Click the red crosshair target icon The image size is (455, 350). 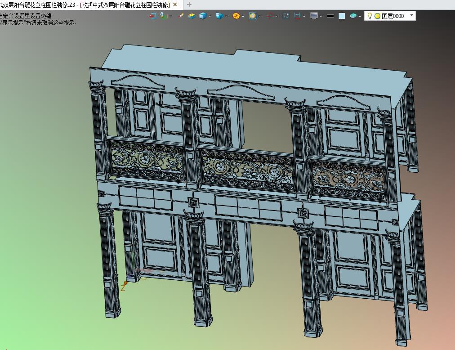point(270,16)
